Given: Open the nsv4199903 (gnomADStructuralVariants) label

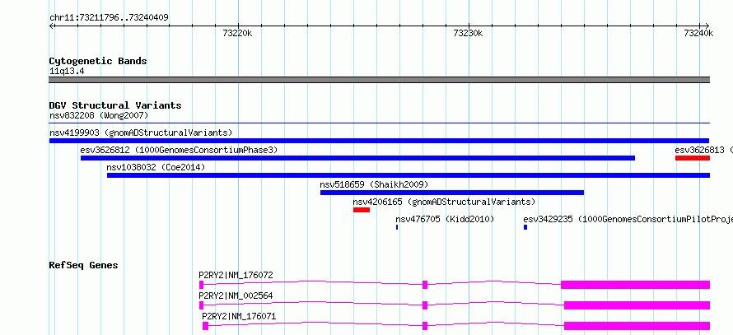Looking at the screenshot, I should pos(141,133).
